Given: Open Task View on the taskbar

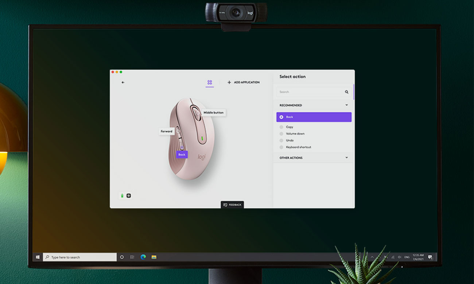Looking at the screenshot, I should pos(132,257).
